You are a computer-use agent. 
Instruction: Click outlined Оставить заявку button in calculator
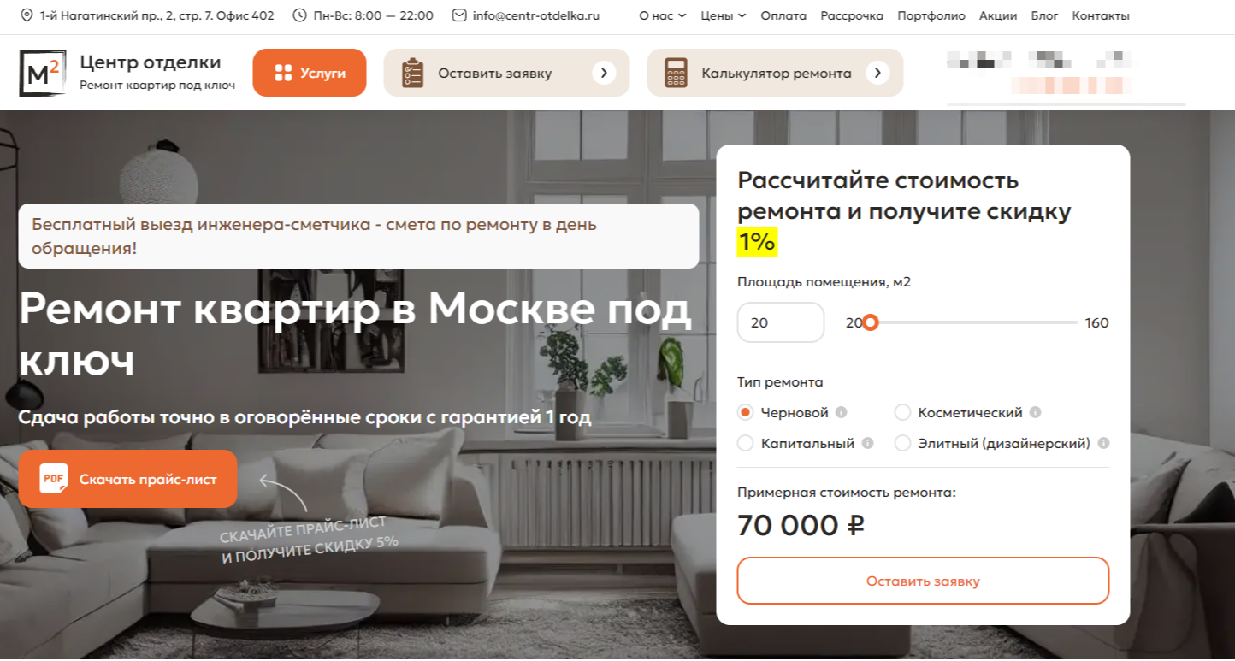[x=923, y=581]
